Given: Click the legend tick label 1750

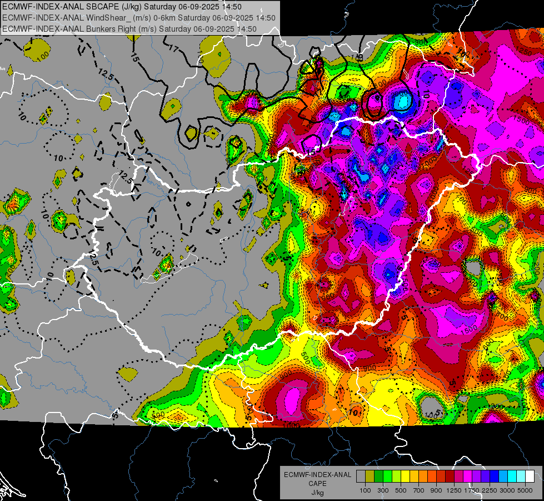Looking at the screenshot, I should (x=472, y=490).
